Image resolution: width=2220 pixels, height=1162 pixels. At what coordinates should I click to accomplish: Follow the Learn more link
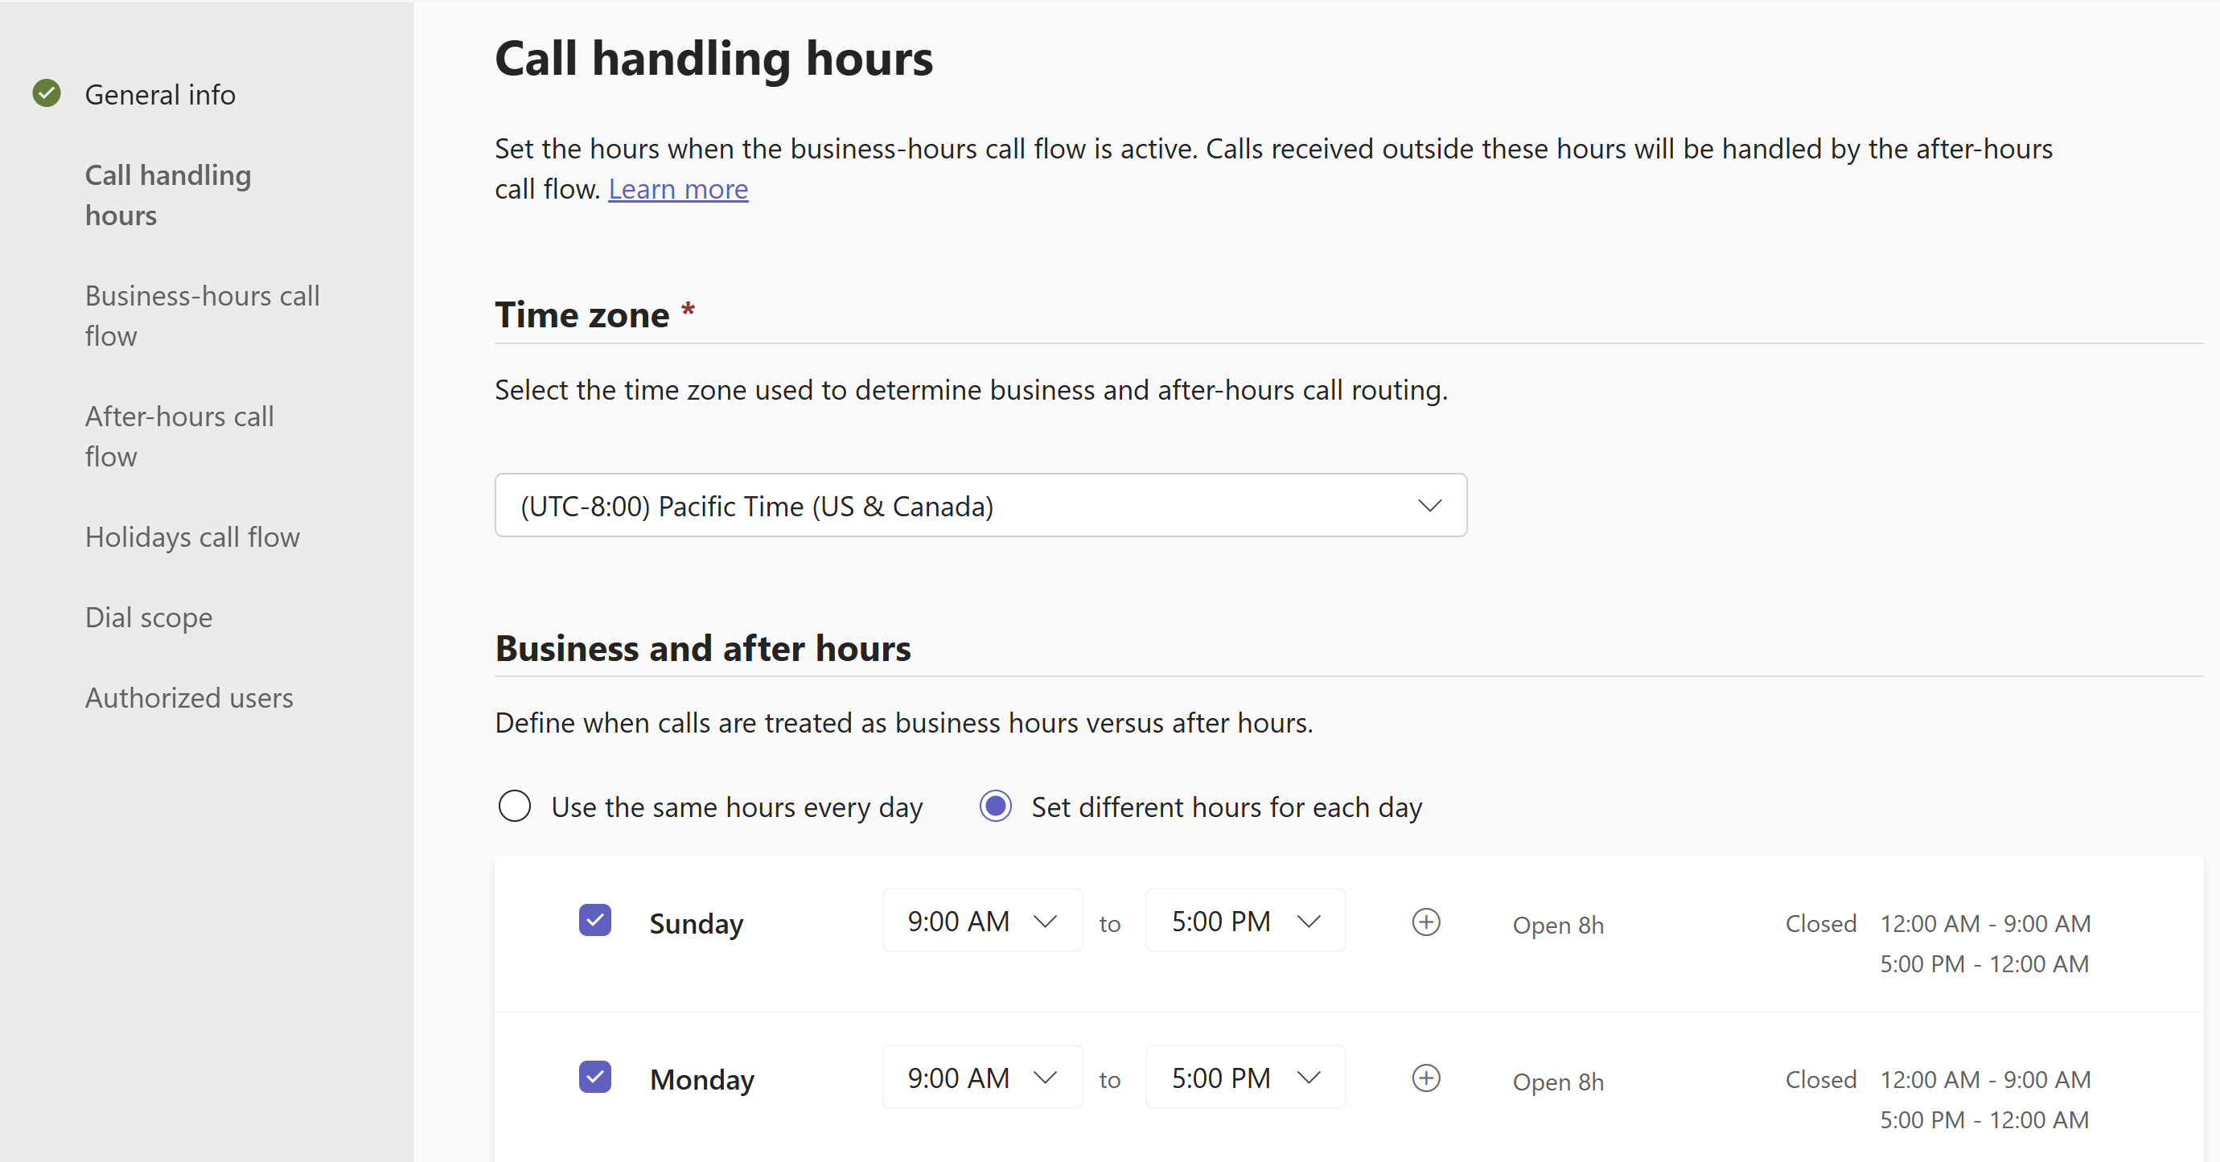tap(678, 189)
